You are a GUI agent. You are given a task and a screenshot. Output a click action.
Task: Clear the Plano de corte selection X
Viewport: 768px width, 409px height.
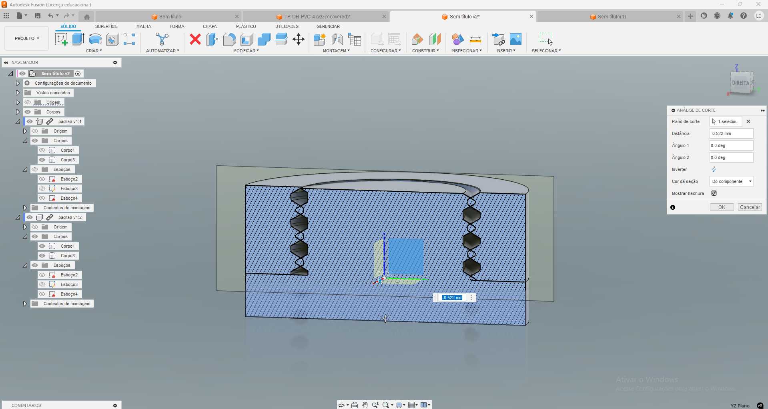click(x=748, y=121)
